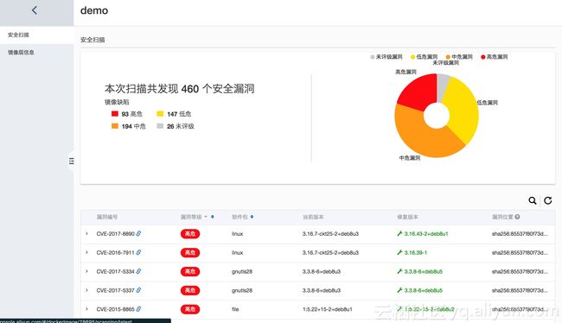Click fix version 3.16.39-1 link

(415, 253)
